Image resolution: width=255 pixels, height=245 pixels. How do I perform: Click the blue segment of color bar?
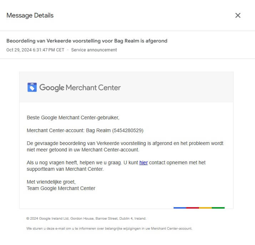coord(180,208)
